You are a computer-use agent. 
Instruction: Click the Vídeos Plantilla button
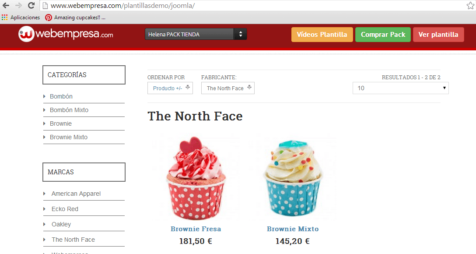pos(322,35)
